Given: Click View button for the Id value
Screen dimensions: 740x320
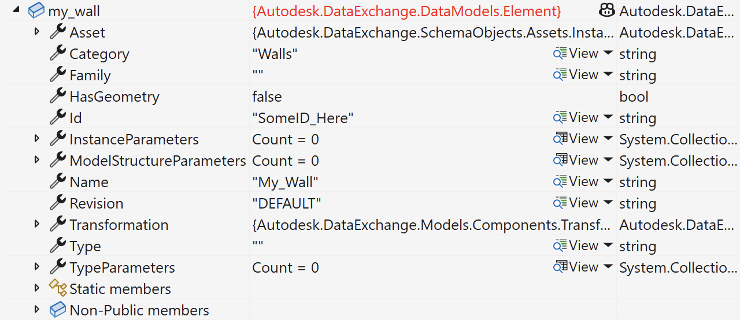Looking at the screenshot, I should pos(576,117).
